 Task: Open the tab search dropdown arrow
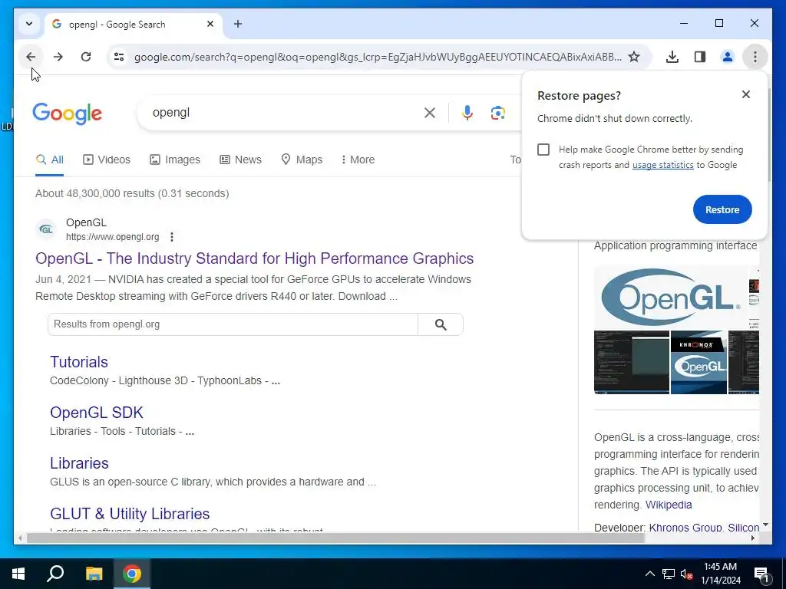point(29,24)
